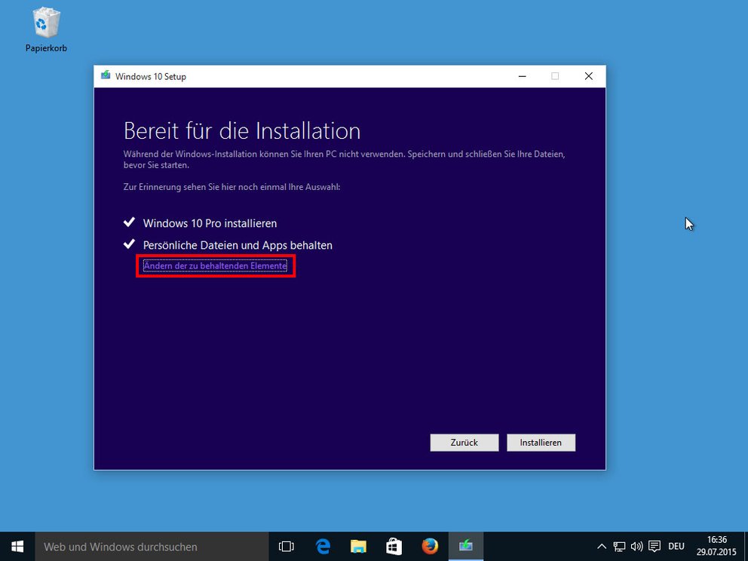Open "Ändern der zu behaltenden Elemente" link
Screen dimensions: 748x561
[x=215, y=265]
